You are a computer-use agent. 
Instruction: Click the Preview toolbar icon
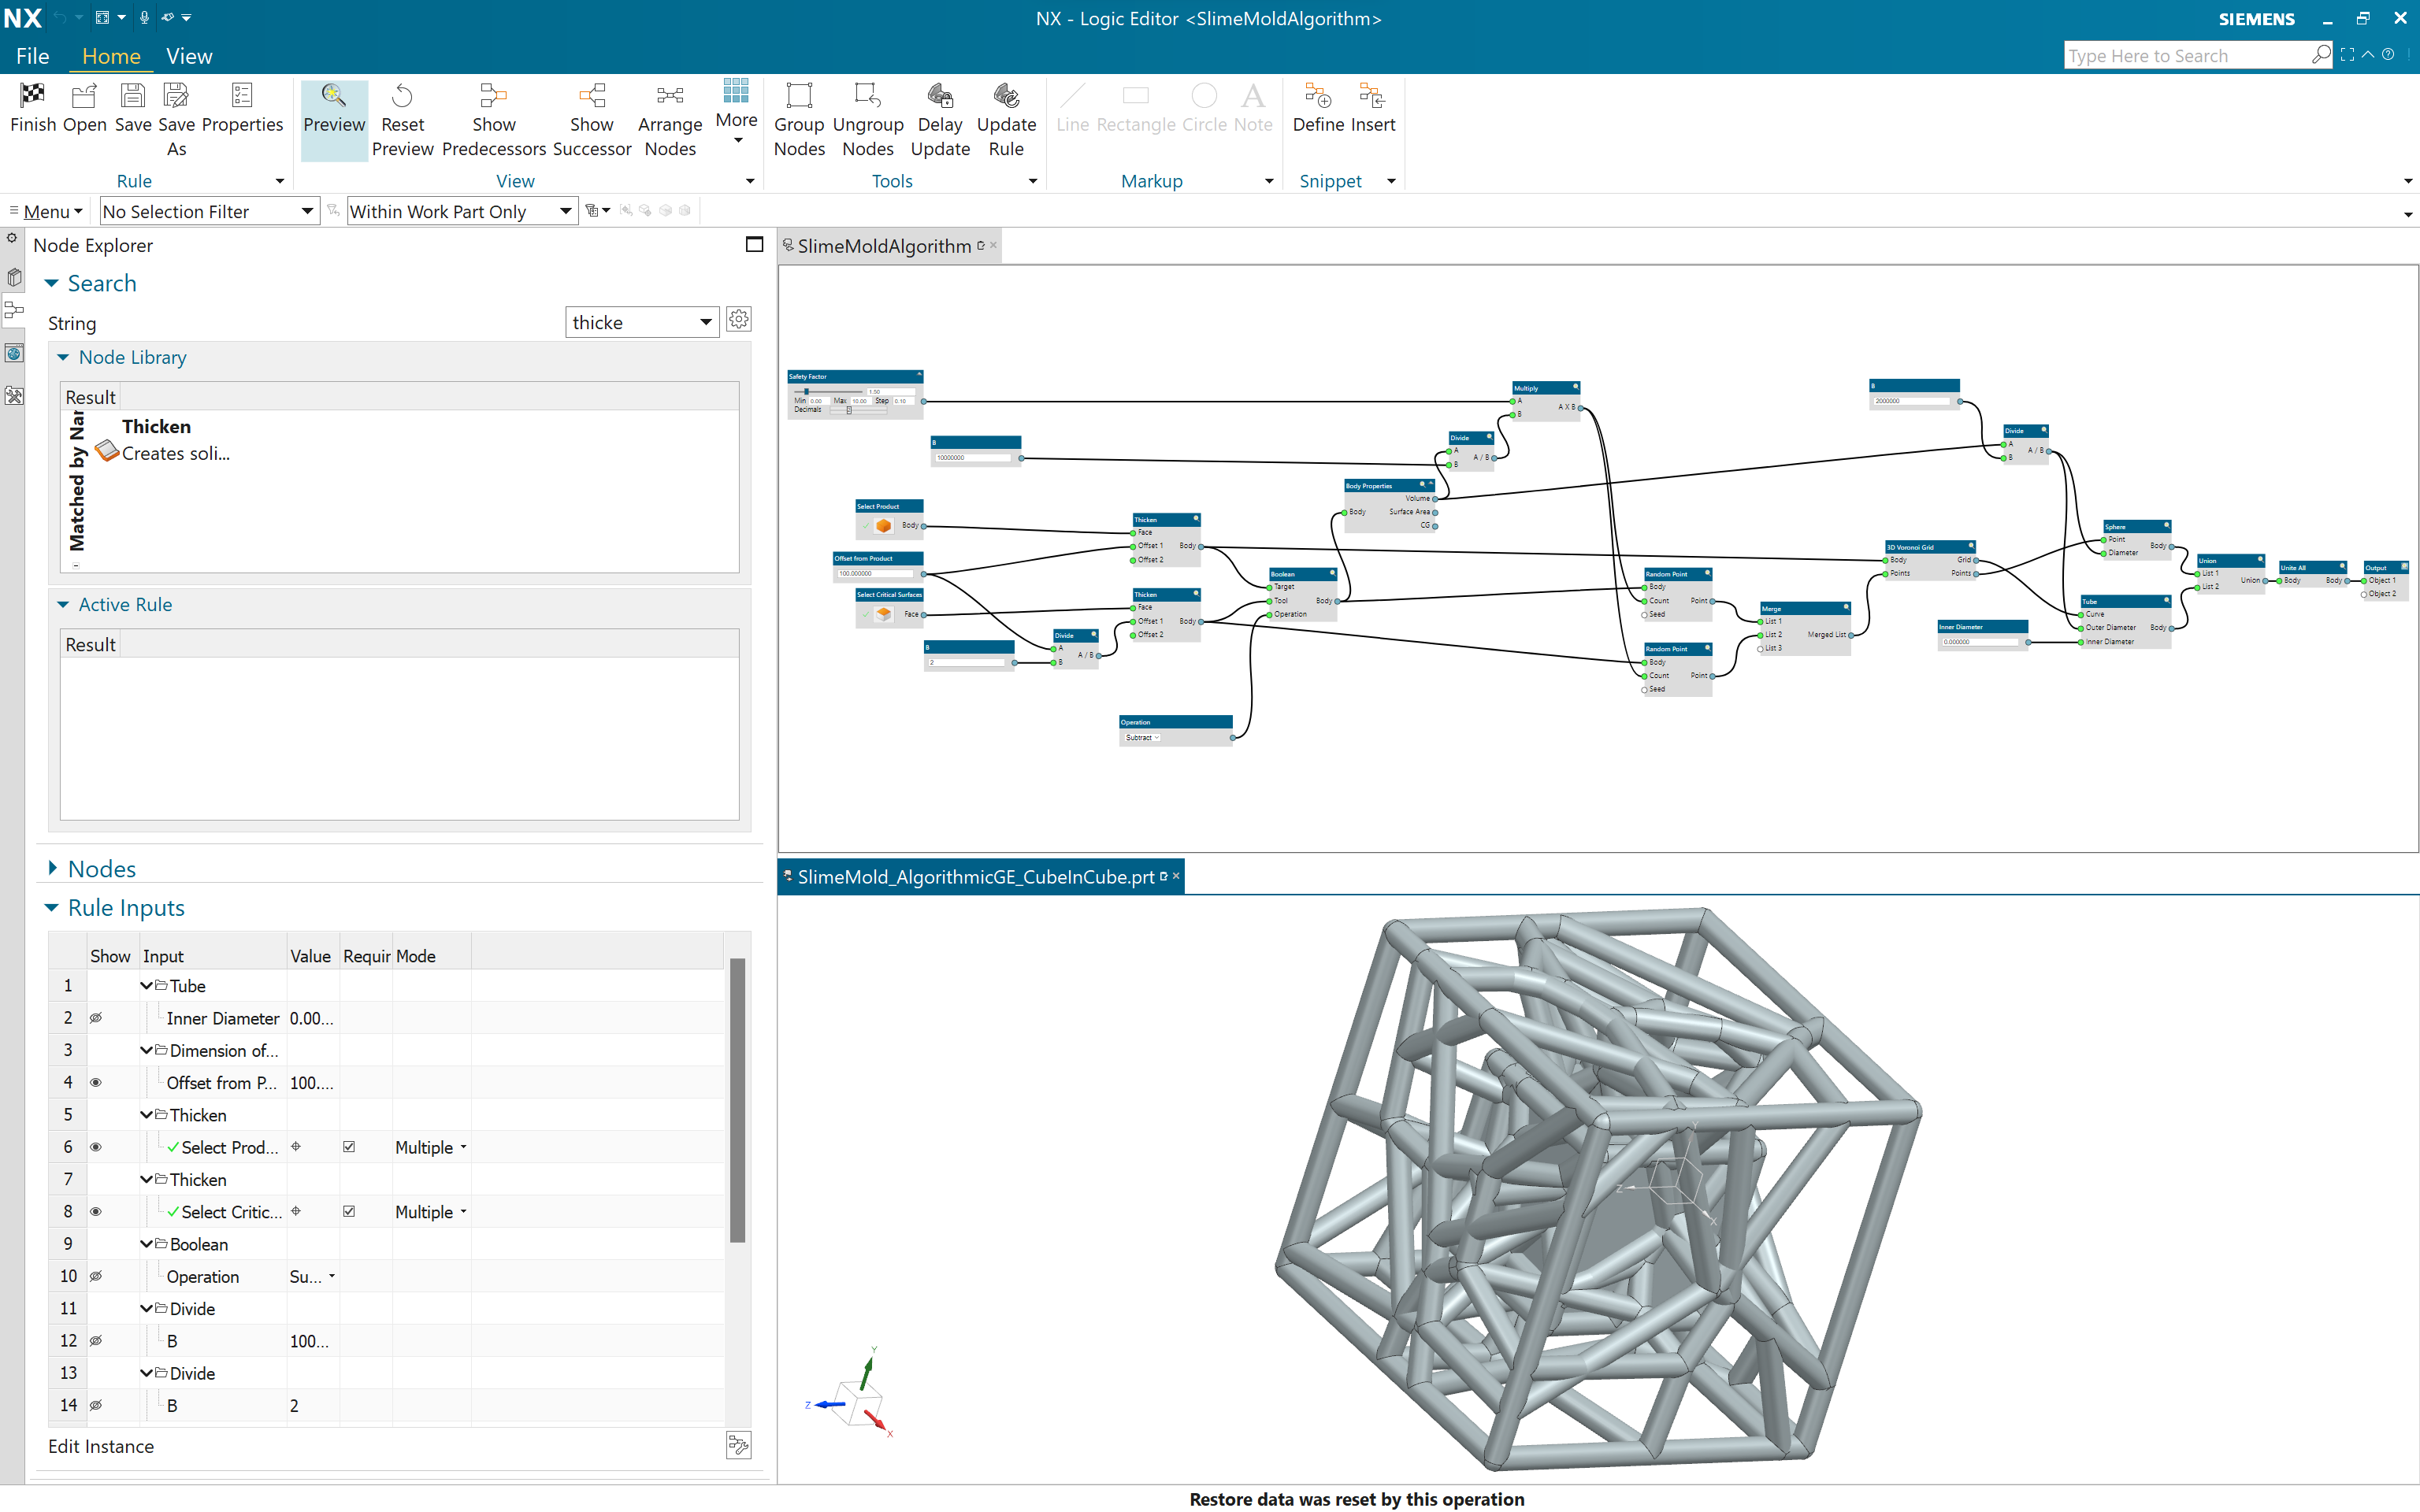tap(334, 96)
